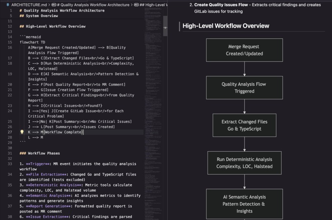Click the editor scrollbar slider next to the minimap

165,26
